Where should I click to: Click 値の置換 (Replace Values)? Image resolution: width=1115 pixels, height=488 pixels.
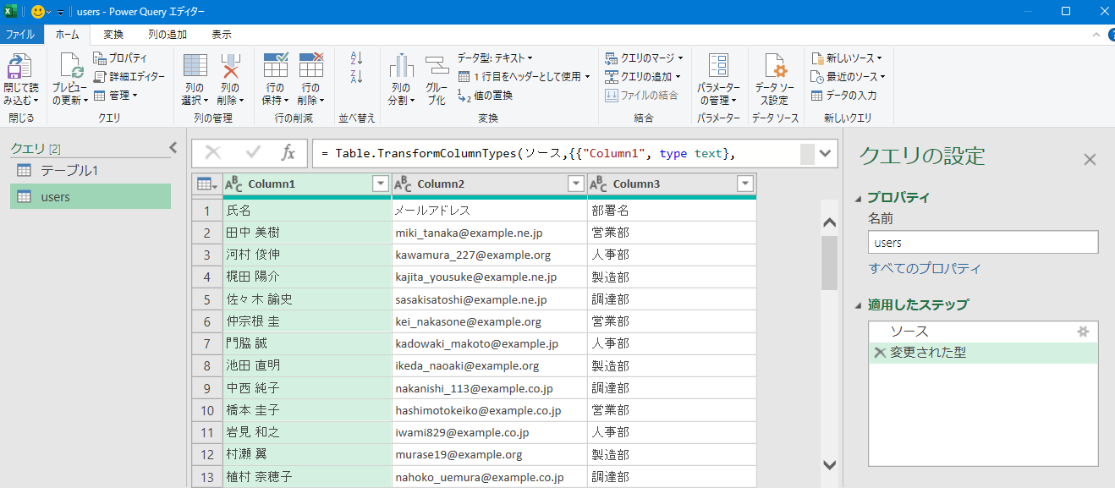(x=485, y=96)
